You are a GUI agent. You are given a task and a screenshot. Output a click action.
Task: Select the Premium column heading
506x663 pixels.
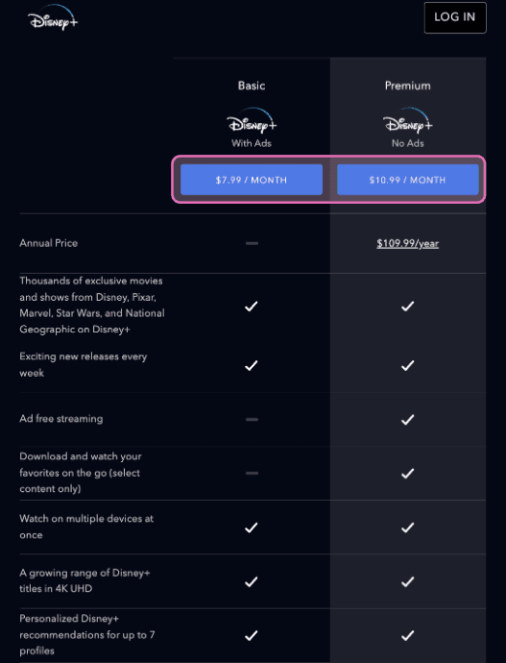point(408,86)
